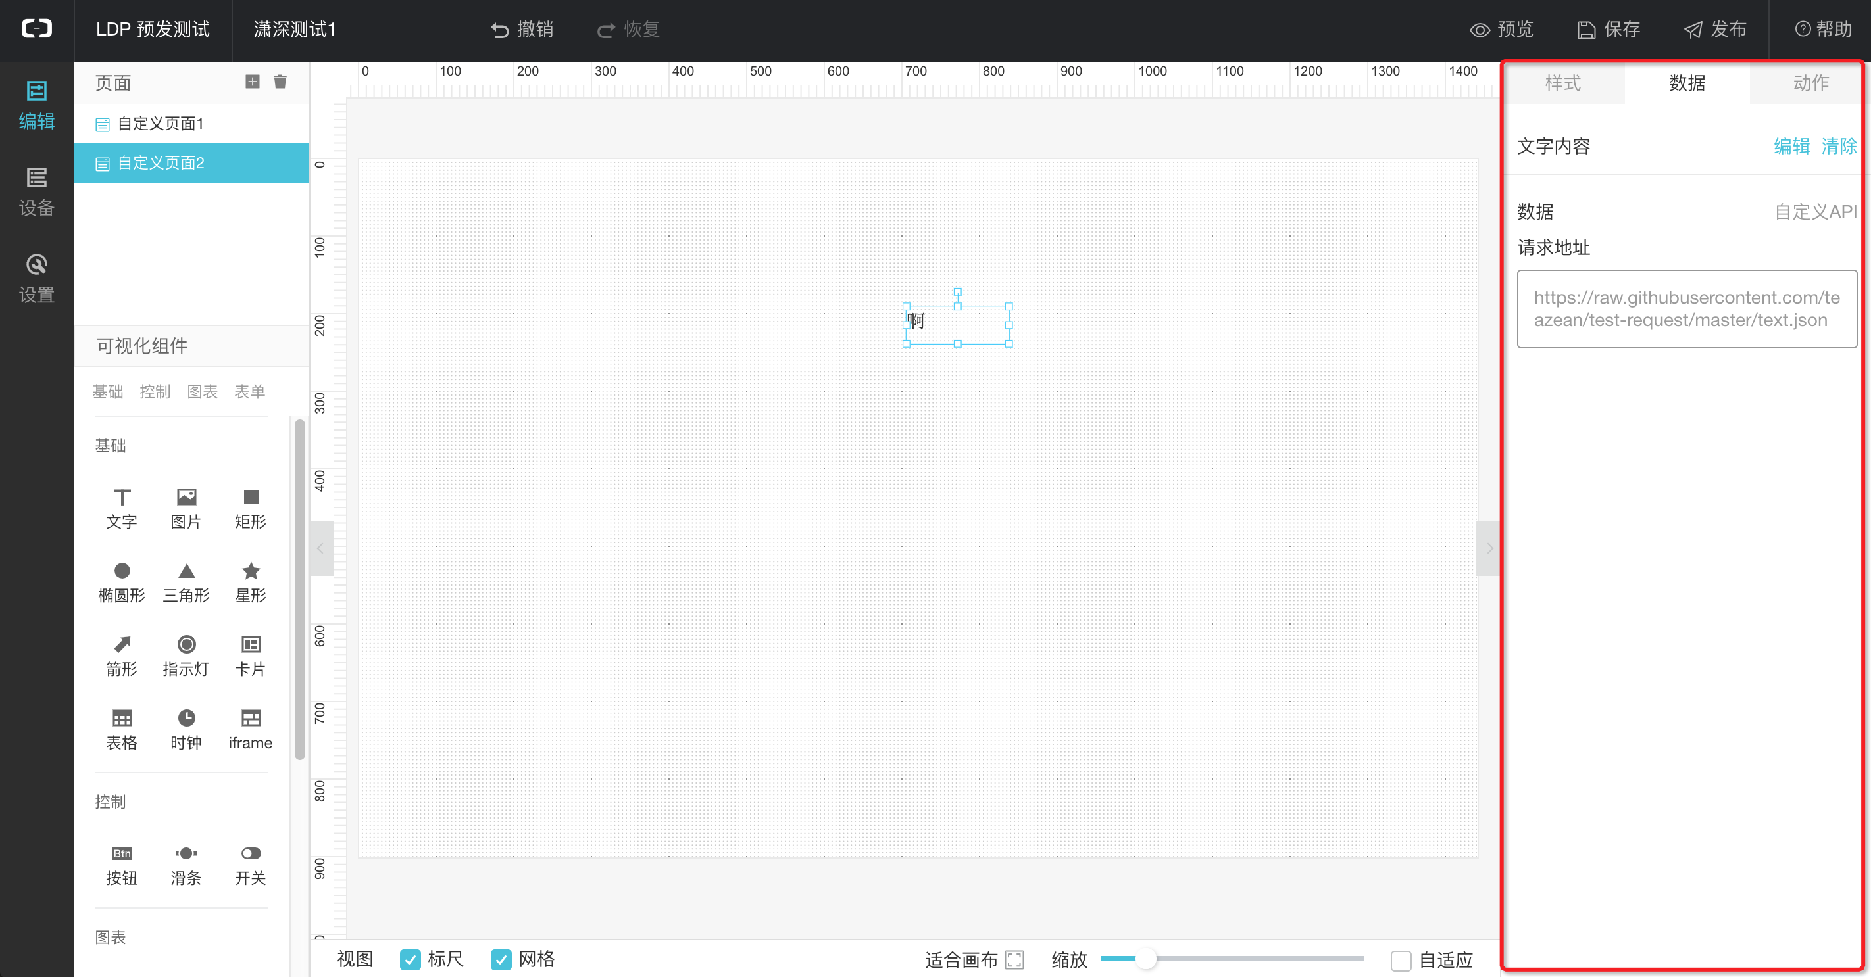The height and width of the screenshot is (977, 1871).
Task: Switch to the 样式 style tab
Action: tap(1562, 83)
